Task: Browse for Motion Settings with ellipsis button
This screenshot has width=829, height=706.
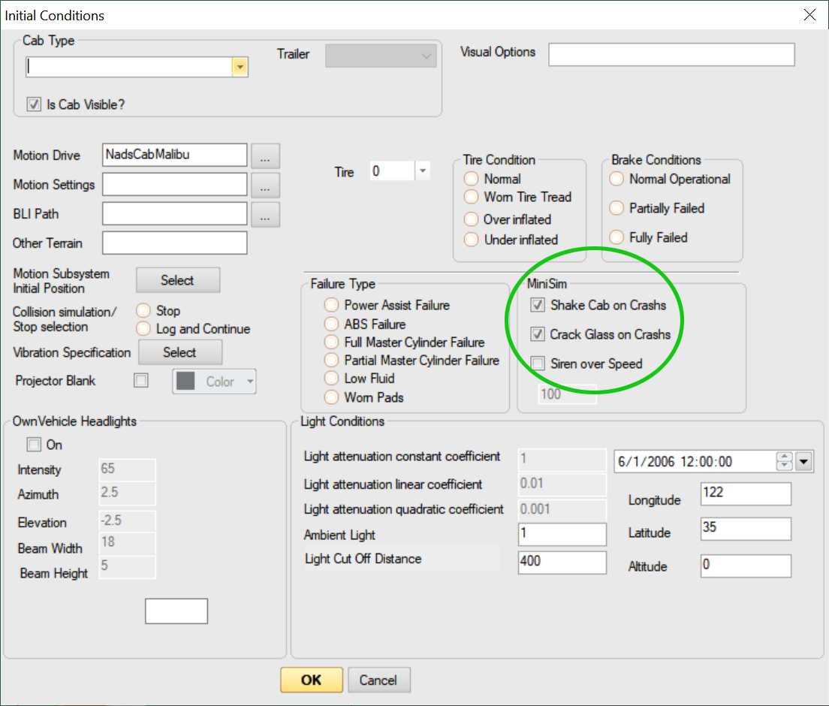Action: click(265, 186)
